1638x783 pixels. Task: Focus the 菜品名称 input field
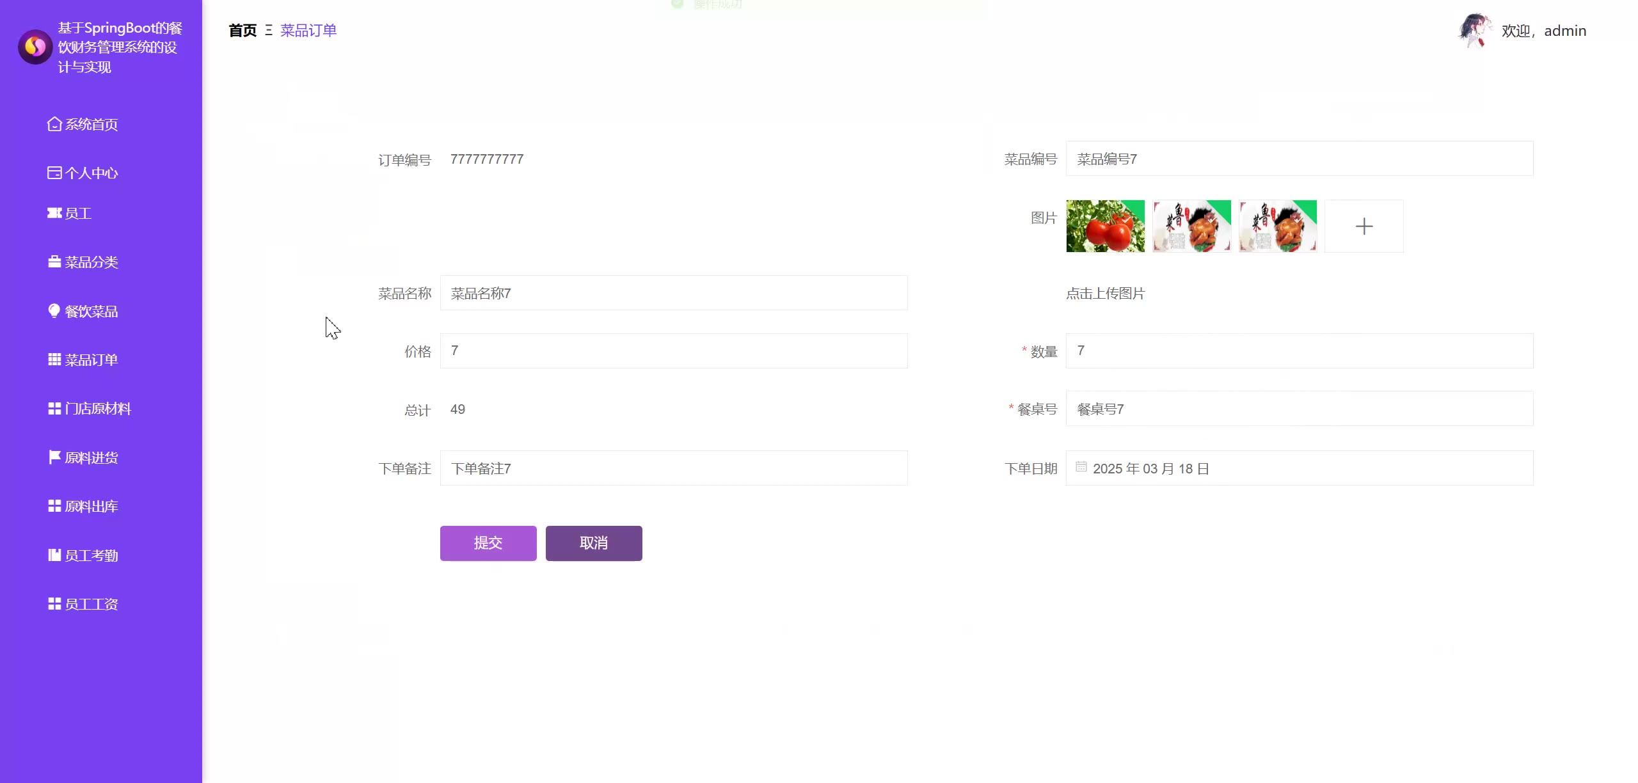pyautogui.click(x=673, y=293)
